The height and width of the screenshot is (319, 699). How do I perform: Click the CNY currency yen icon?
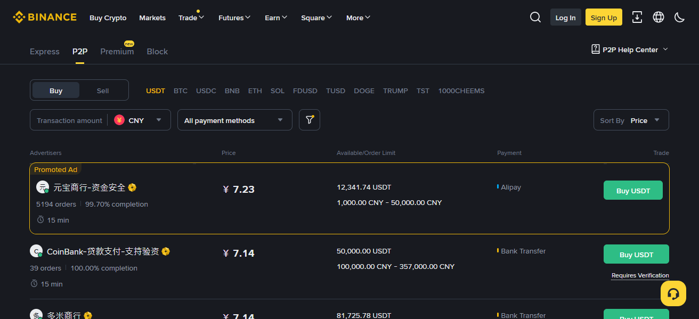(119, 120)
